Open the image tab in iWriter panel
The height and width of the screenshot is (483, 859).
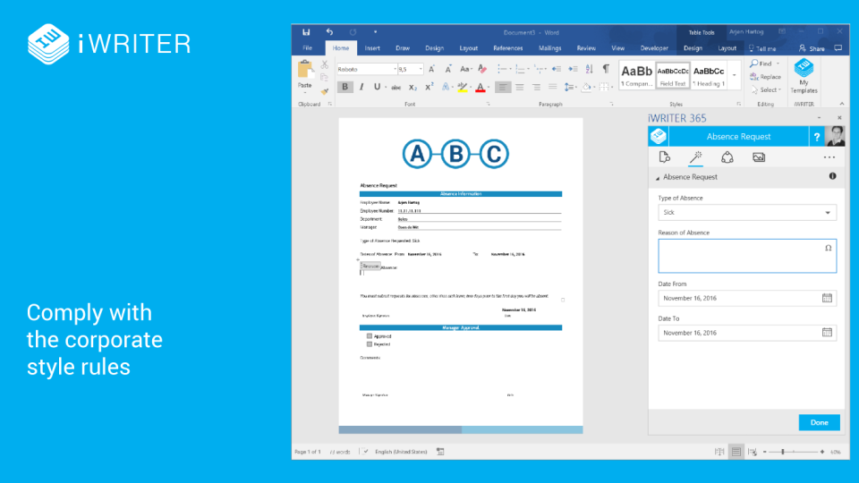click(x=759, y=157)
